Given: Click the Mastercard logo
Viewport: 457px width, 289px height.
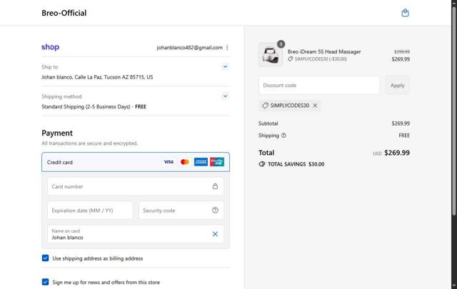Looking at the screenshot, I should point(185,162).
